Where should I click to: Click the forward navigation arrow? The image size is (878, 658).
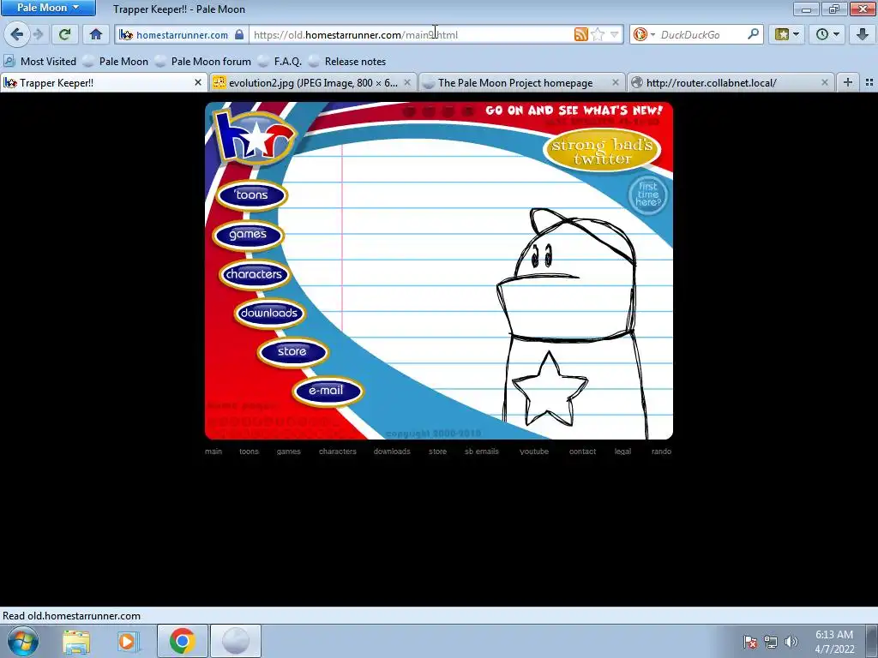point(38,34)
